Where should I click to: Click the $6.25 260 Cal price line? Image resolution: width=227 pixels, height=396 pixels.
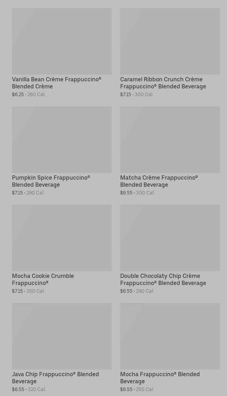[29, 95]
